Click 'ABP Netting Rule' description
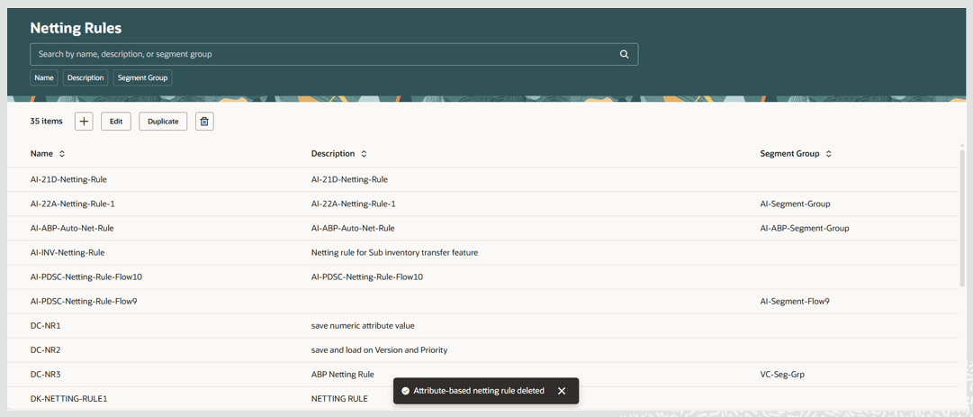 [343, 375]
